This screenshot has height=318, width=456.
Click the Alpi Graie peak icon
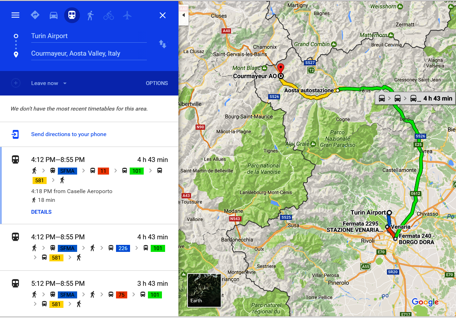313,144
